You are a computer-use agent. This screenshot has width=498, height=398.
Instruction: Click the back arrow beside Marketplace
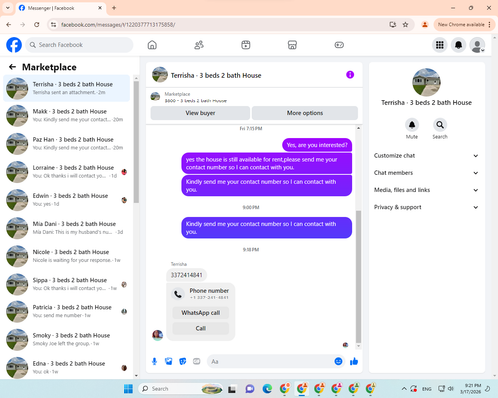(x=12, y=67)
